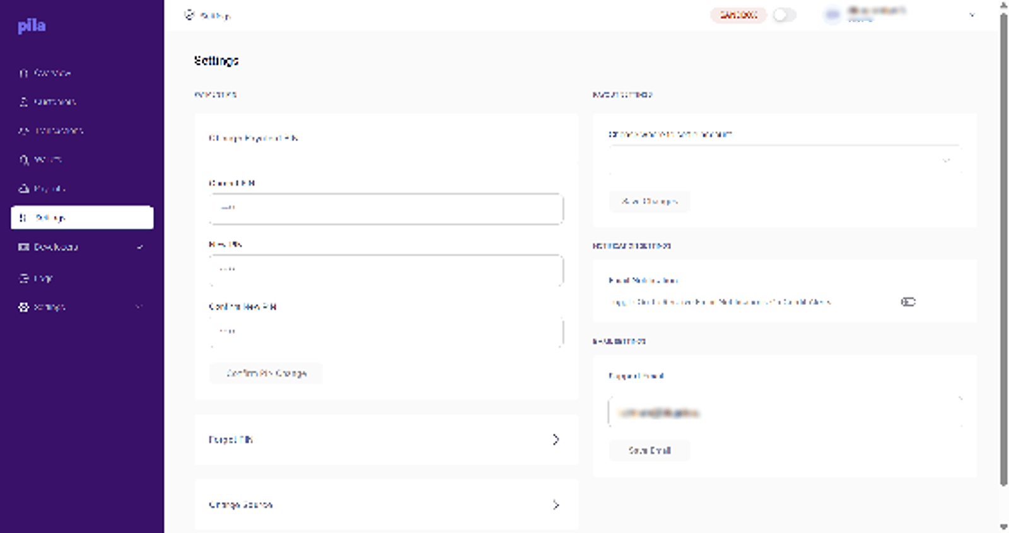
Task: Open the account dropdown arrow in the header
Action: [x=972, y=15]
